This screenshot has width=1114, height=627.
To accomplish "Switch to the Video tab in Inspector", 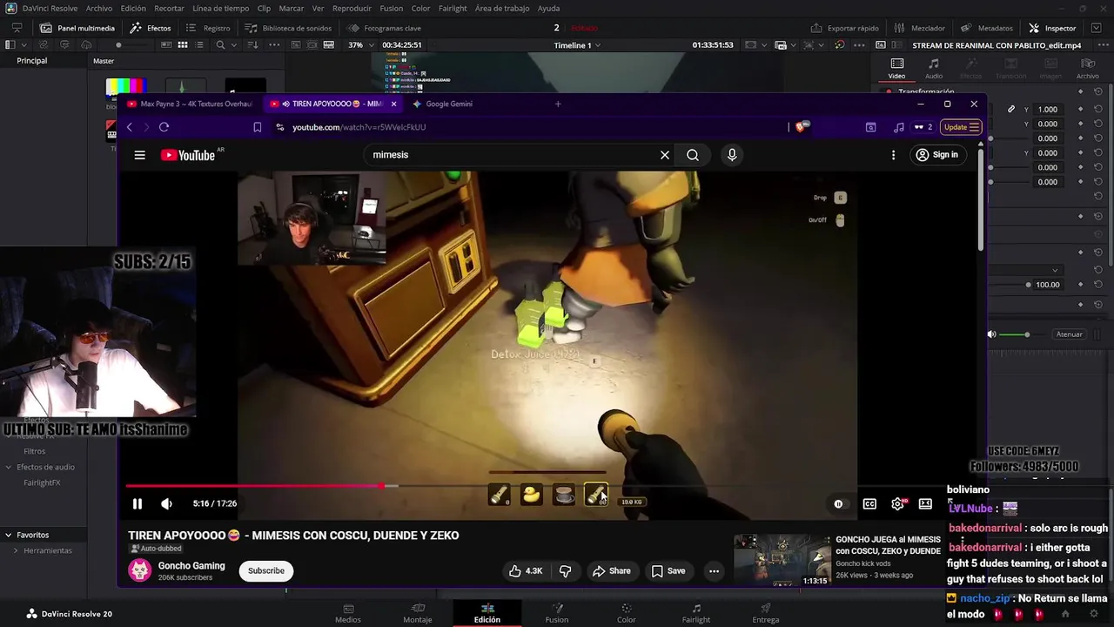I will [x=896, y=69].
